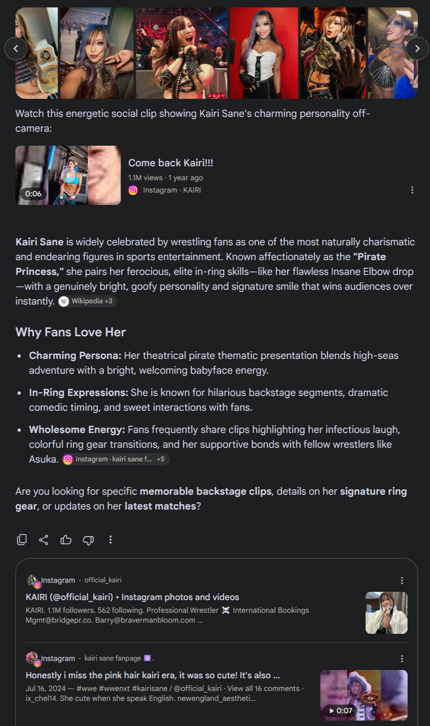Select the red background photo in carousel
This screenshot has width=430, height=726.
click(264, 53)
